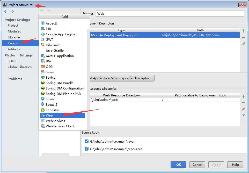Select the Google App Engine facet

(62, 34)
